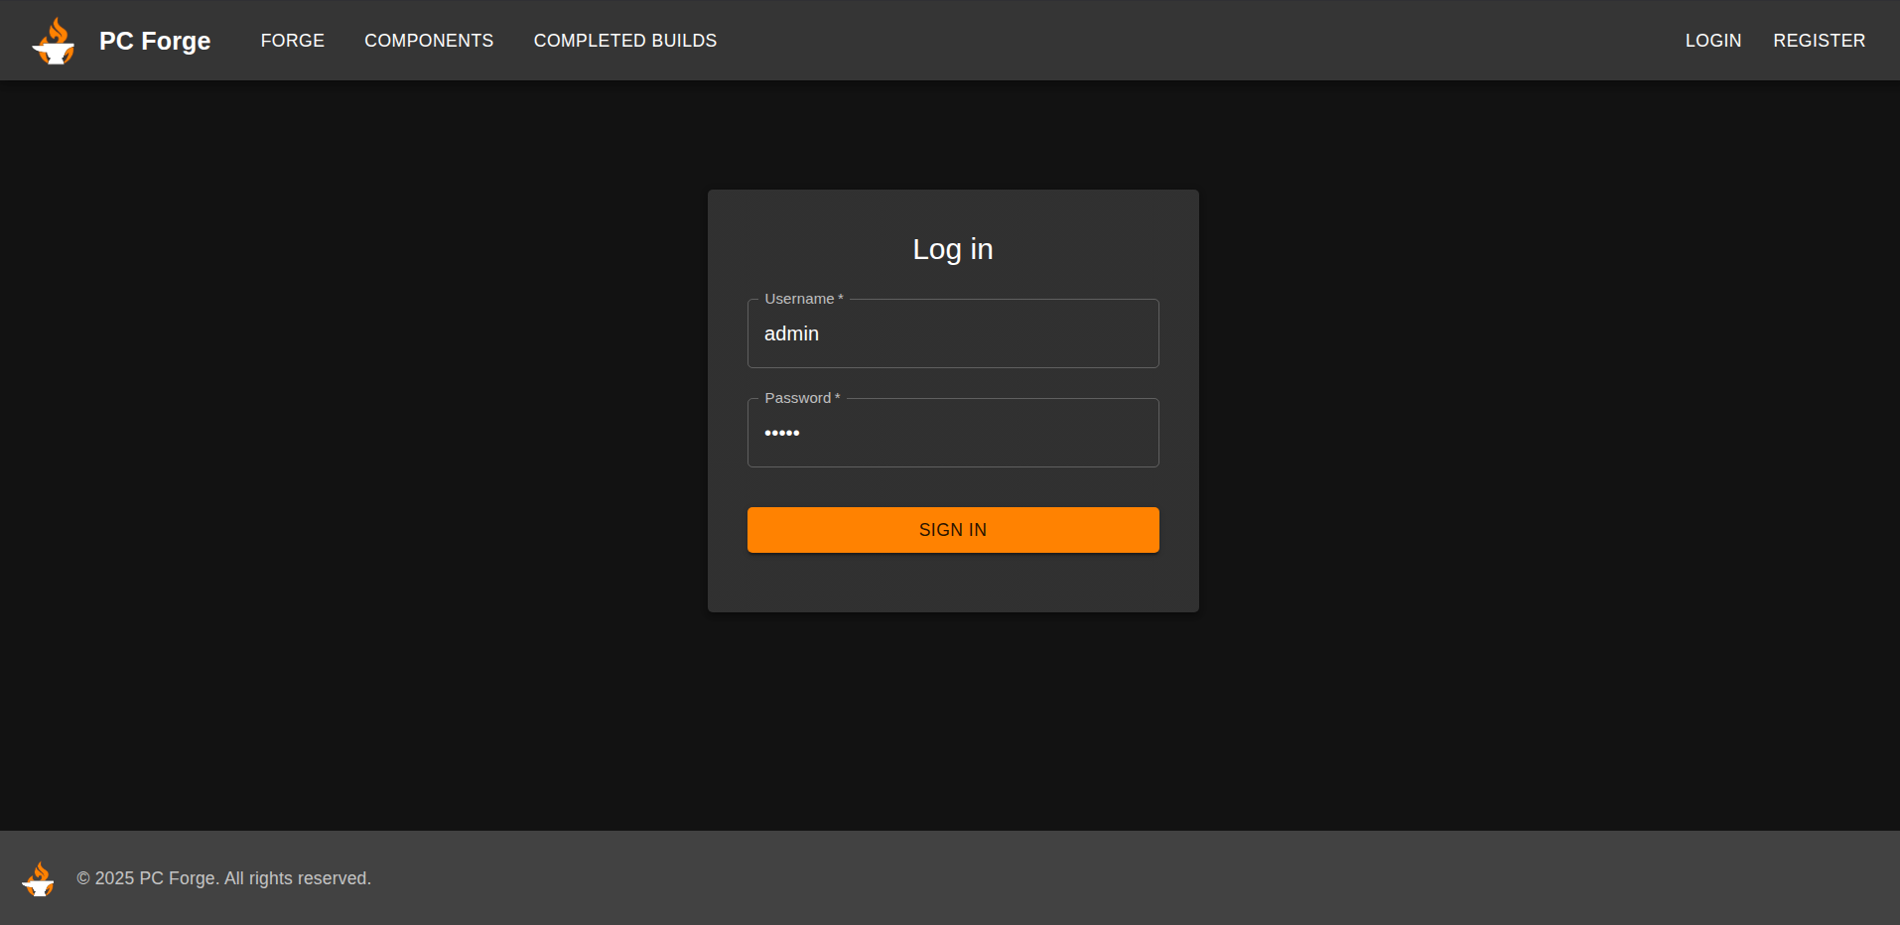Click the small flame logo in the footer
Viewport: 1900px width, 925px height.
pyautogui.click(x=39, y=878)
